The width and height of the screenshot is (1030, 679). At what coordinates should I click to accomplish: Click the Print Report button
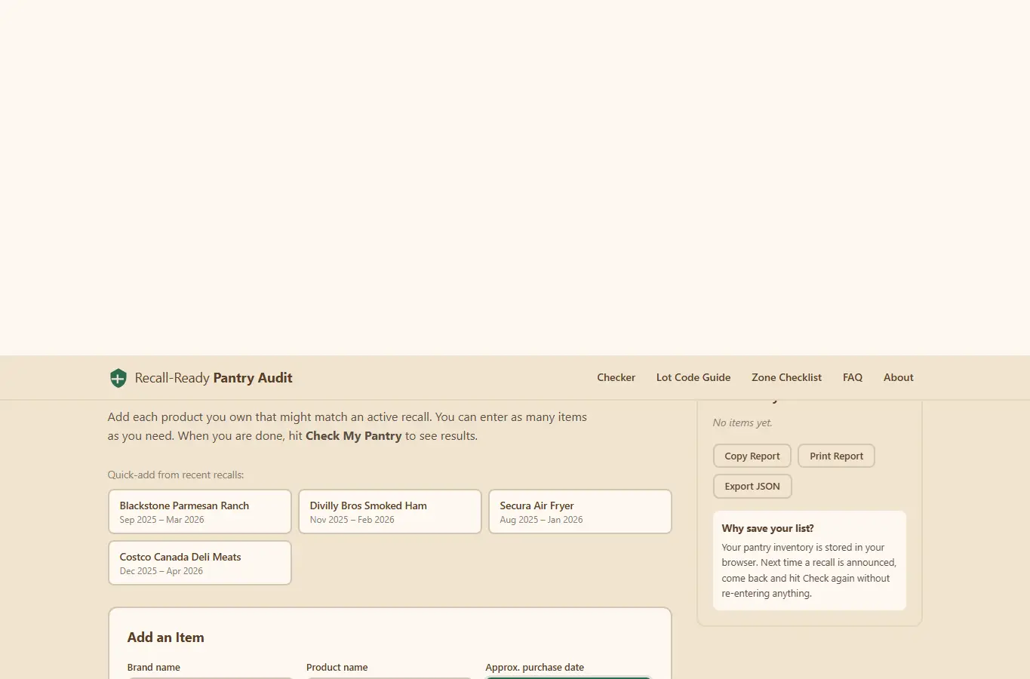pyautogui.click(x=836, y=456)
